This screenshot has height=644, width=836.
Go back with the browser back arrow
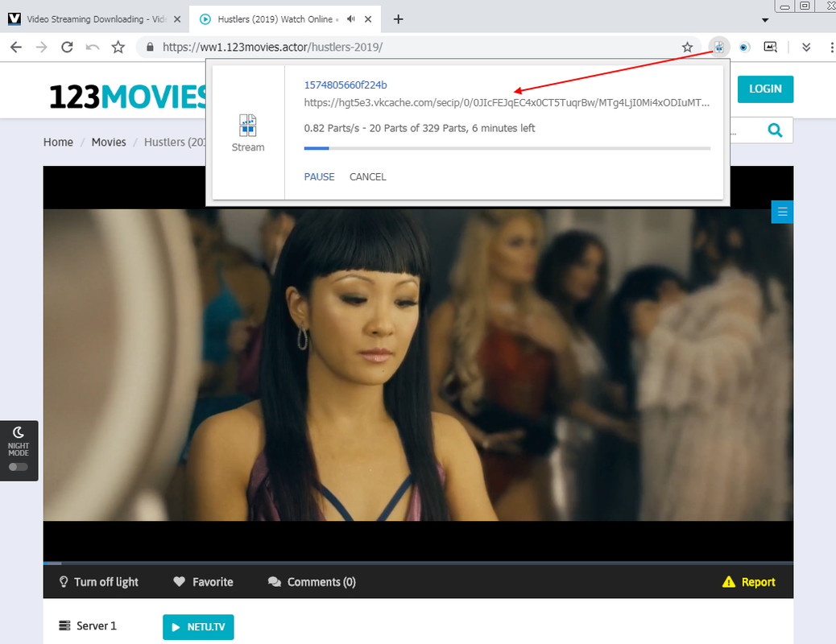coord(16,47)
